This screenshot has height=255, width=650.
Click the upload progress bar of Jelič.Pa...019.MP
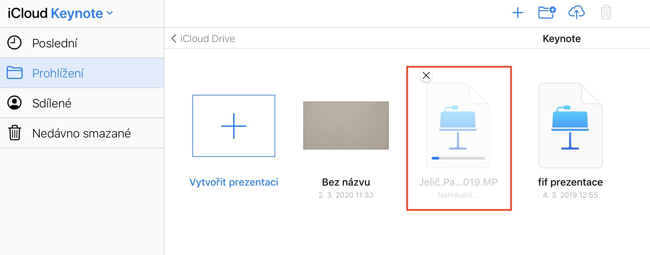(x=458, y=158)
